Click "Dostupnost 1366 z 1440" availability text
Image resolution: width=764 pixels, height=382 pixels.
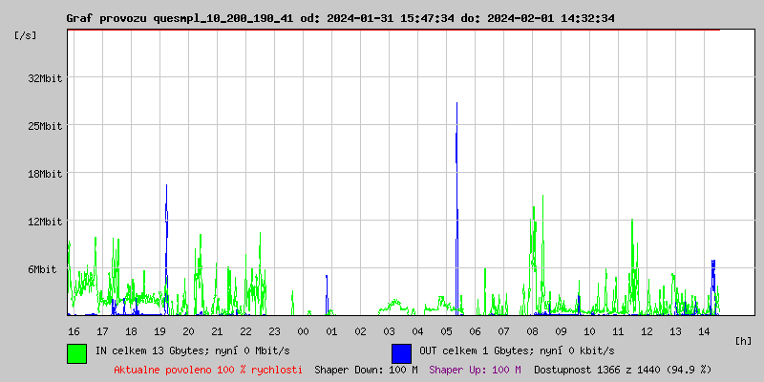click(x=598, y=370)
